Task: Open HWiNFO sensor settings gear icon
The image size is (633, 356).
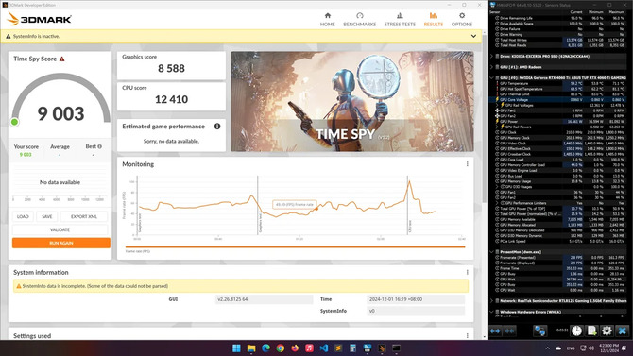Action: click(607, 331)
